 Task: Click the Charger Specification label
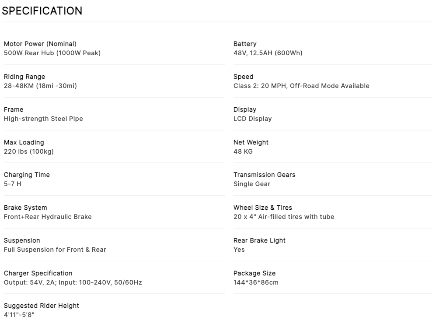coord(38,273)
